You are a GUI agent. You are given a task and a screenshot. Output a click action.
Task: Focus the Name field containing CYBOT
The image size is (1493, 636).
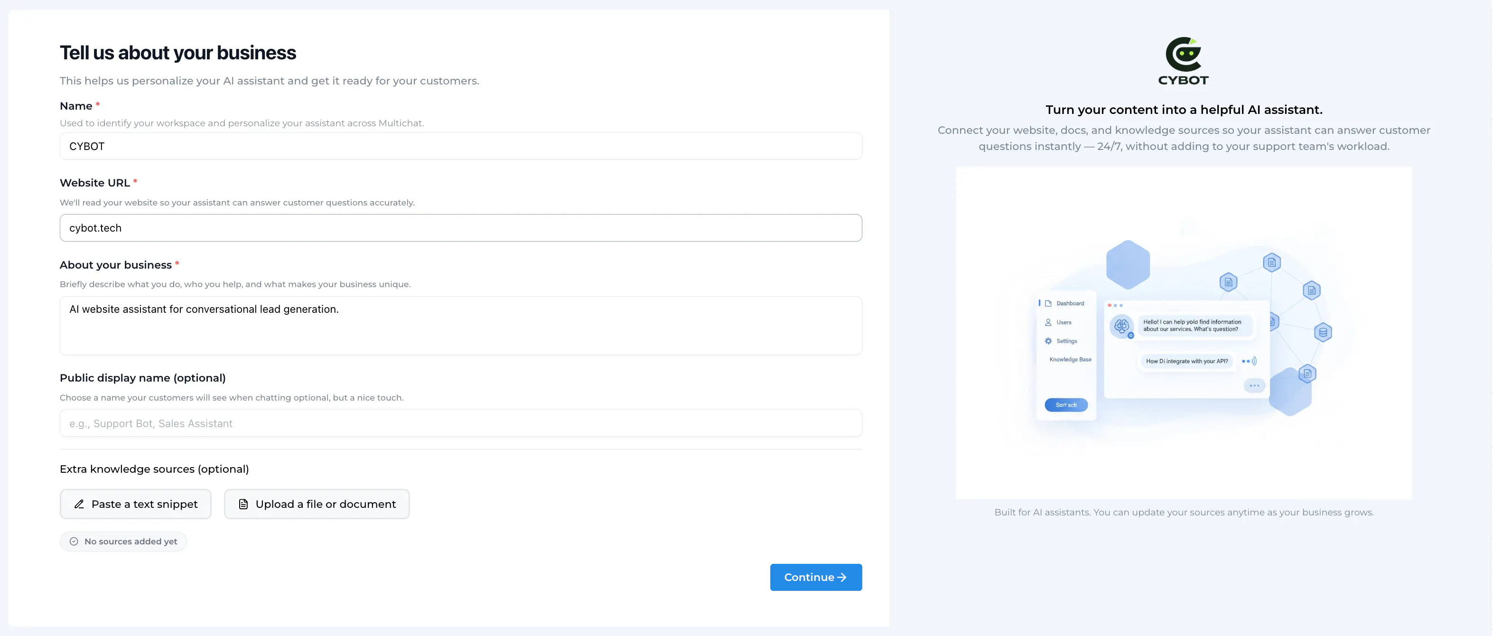click(x=461, y=146)
